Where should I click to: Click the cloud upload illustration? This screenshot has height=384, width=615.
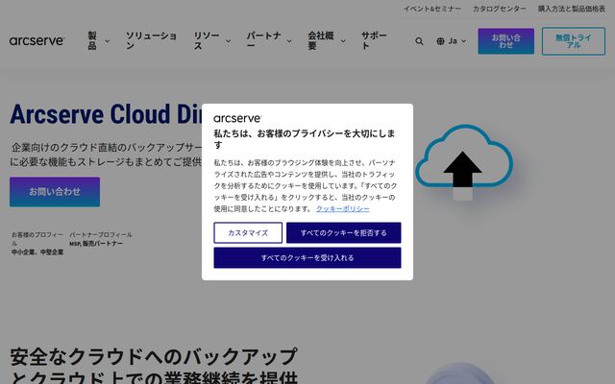463,161
